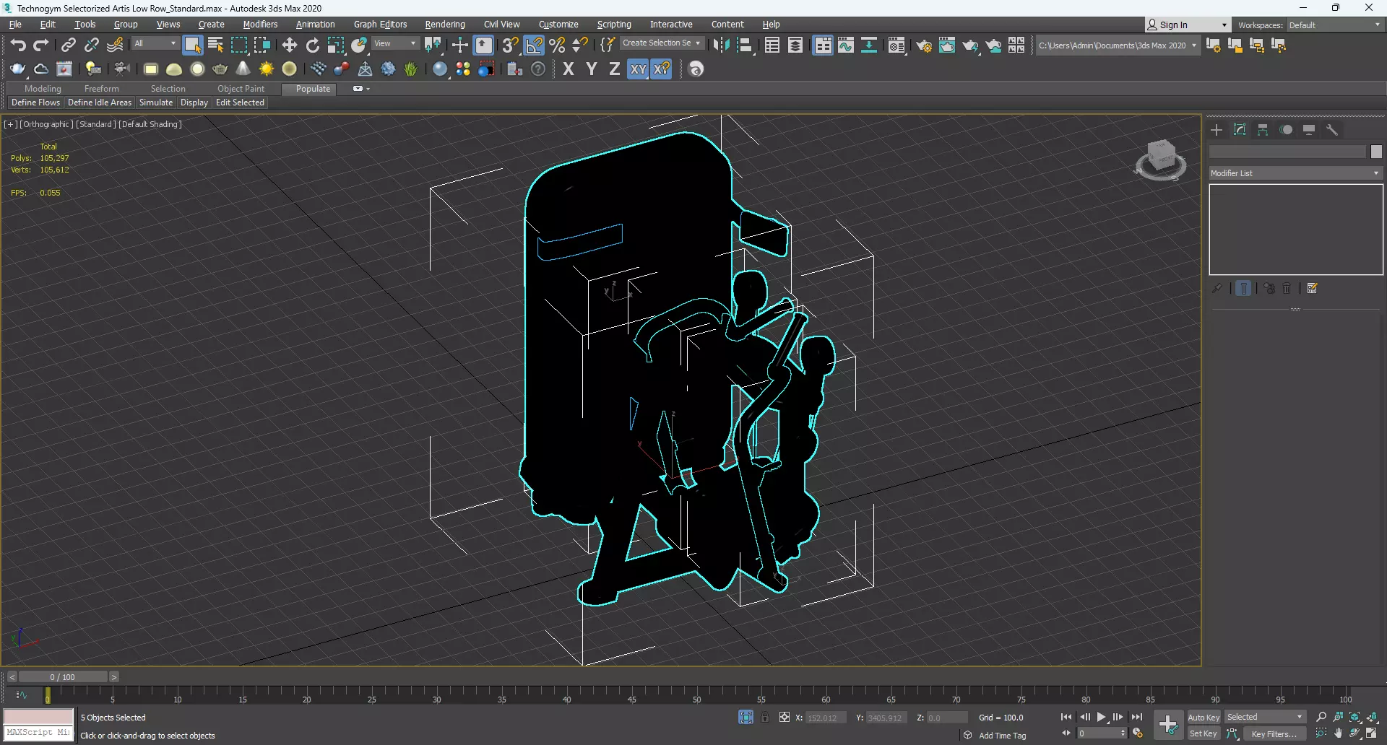The height and width of the screenshot is (745, 1387).
Task: Toggle the Angle Snap button
Action: (534, 45)
